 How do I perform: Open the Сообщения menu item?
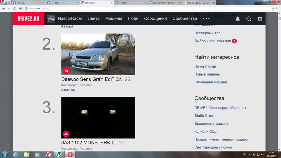pyautogui.click(x=155, y=18)
